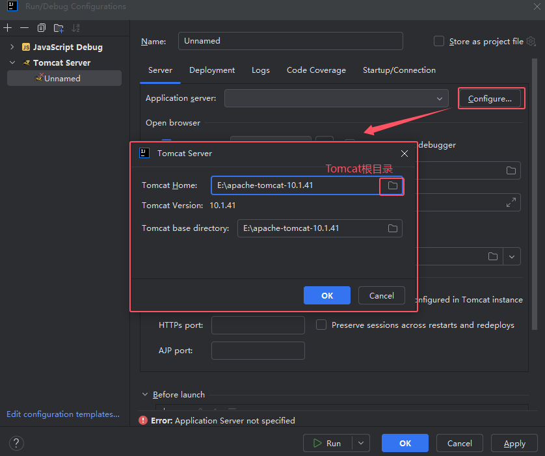Click the AJP port field
Image resolution: width=545 pixels, height=456 pixels.
point(258,351)
